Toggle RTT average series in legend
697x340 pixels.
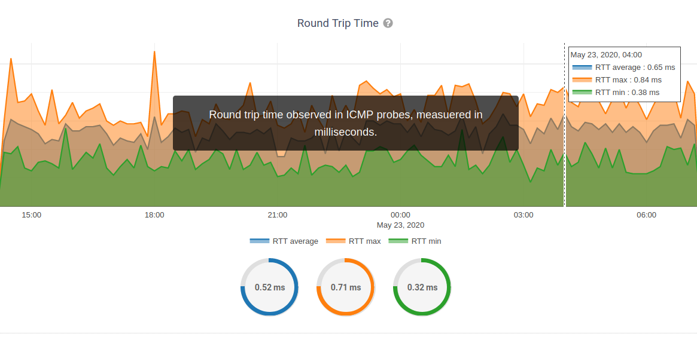[x=284, y=241]
